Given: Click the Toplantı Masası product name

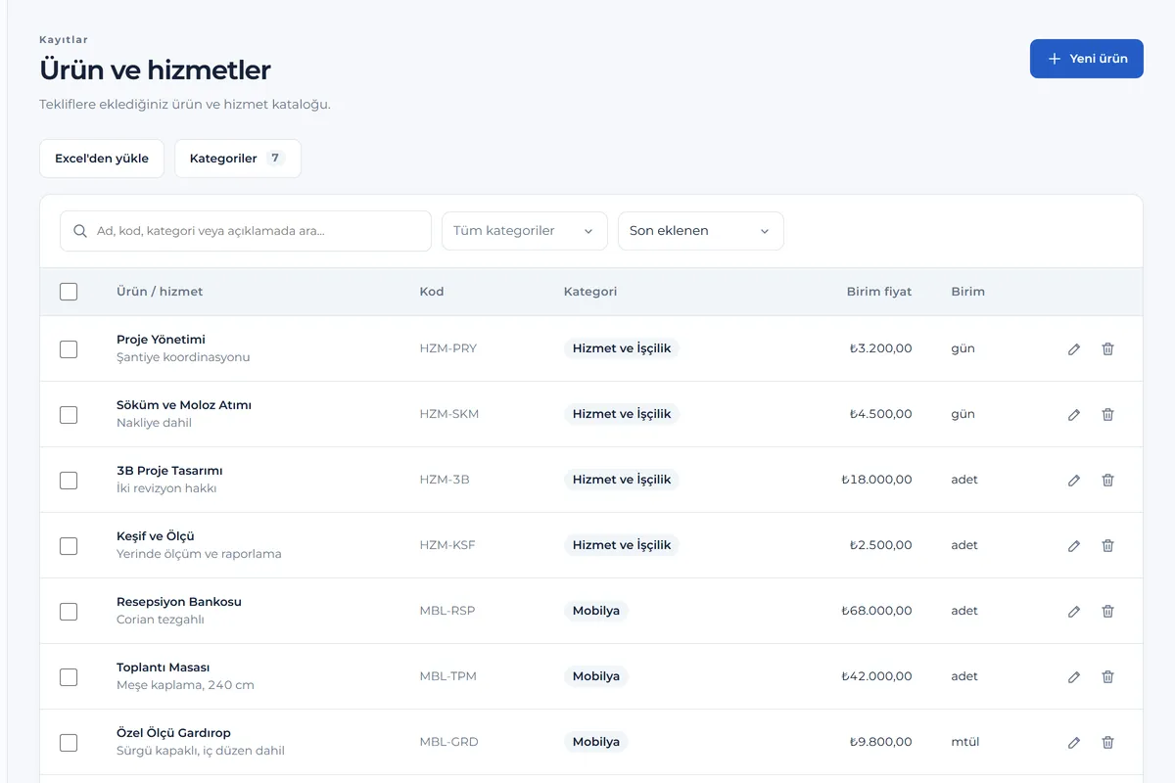Looking at the screenshot, I should pos(164,668).
